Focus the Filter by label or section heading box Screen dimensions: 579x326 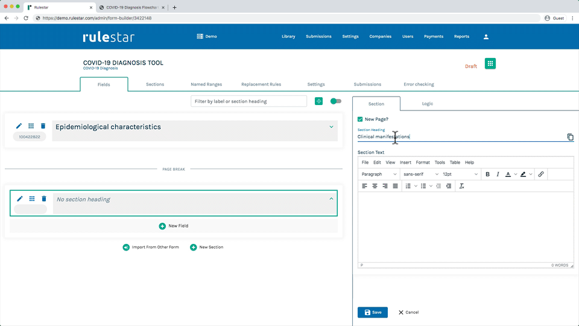tap(248, 101)
